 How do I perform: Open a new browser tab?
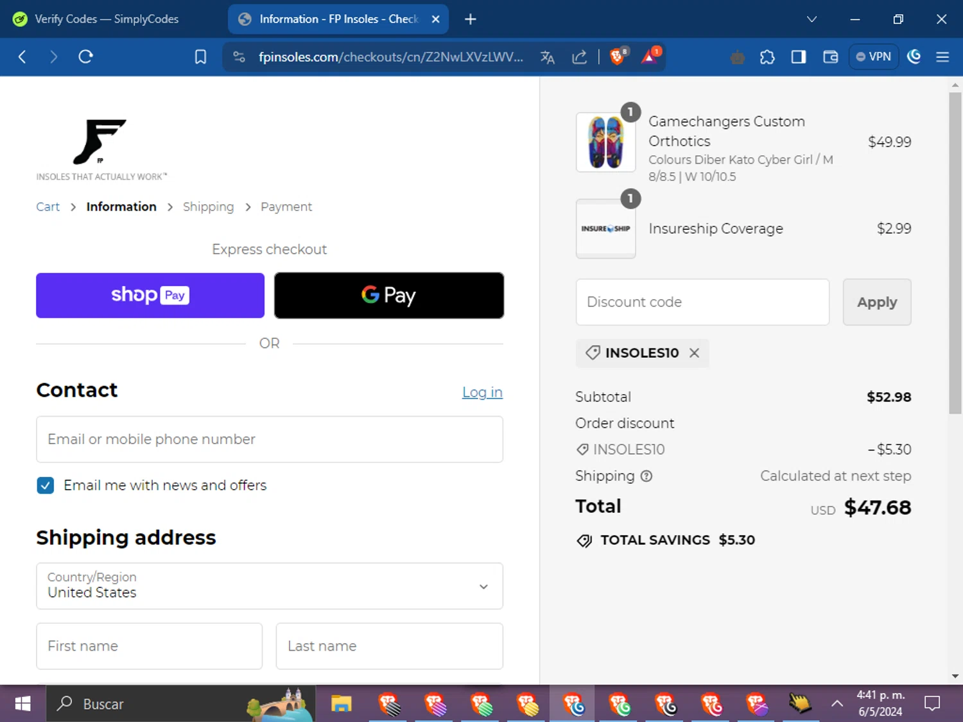(471, 19)
